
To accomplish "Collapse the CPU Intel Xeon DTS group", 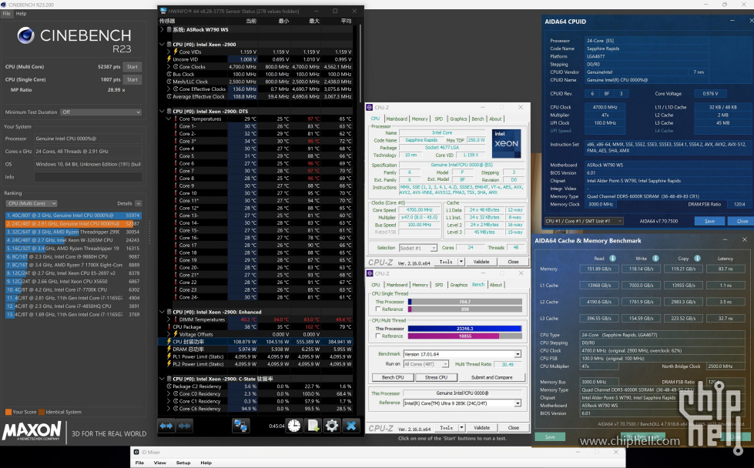I will pyautogui.click(x=162, y=111).
